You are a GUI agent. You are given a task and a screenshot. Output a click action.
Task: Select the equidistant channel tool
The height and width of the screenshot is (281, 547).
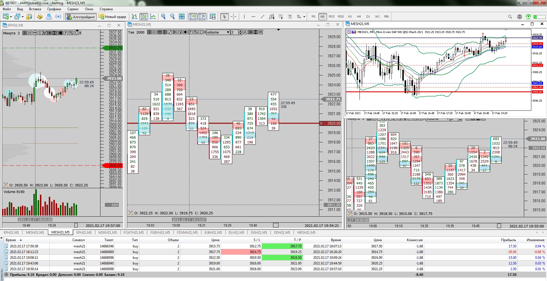pyautogui.click(x=272, y=17)
